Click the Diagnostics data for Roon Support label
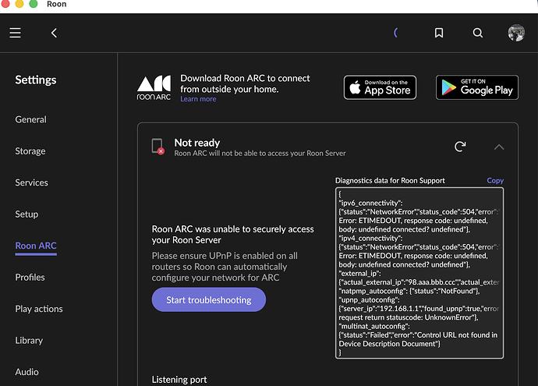 pos(390,180)
